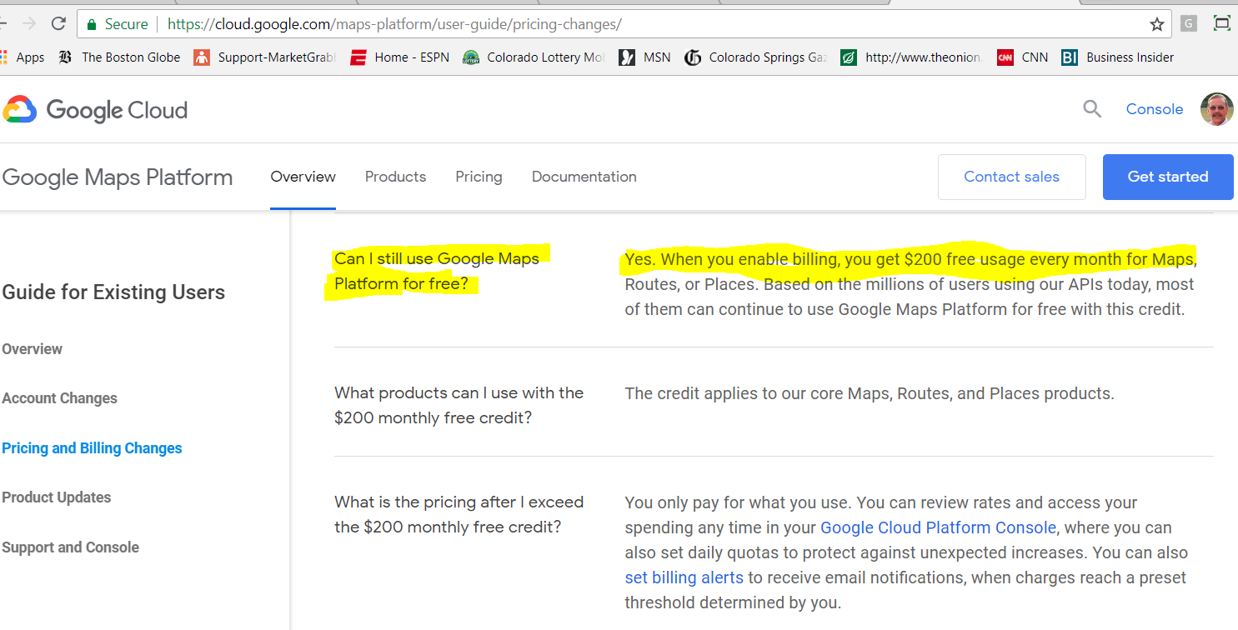Open Overview in the sidebar guide
Image resolution: width=1238 pixels, height=630 pixels.
tap(33, 349)
